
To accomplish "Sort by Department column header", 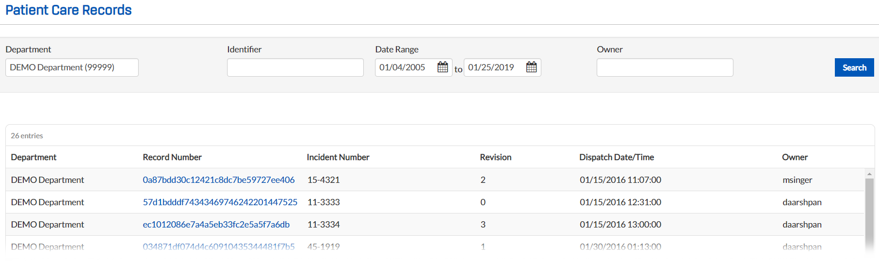I will pos(33,157).
